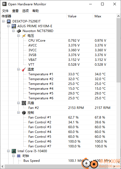Image resolution: width=121 pixels, height=169 pixels.
Task: Collapse the DESKTOP-7S29EIT root node
Action: click(x=3, y=21)
